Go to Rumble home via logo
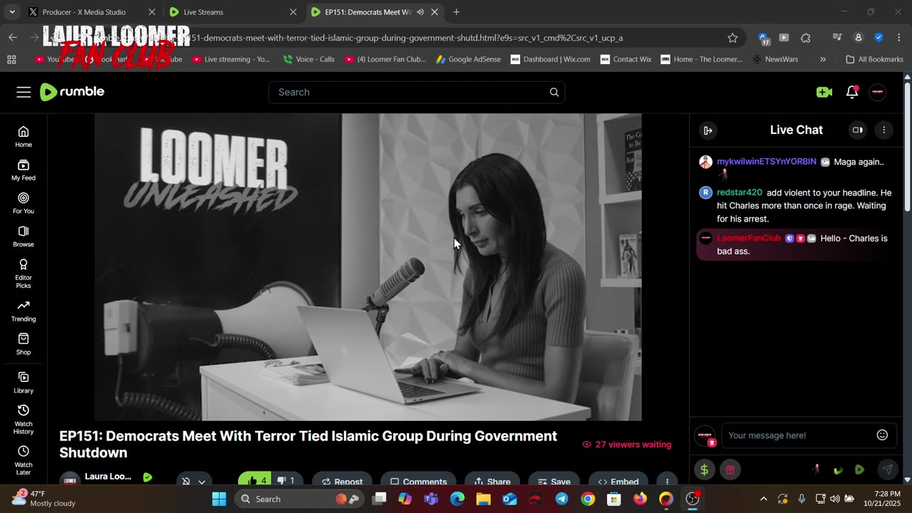Viewport: 912px width, 513px height. click(72, 92)
